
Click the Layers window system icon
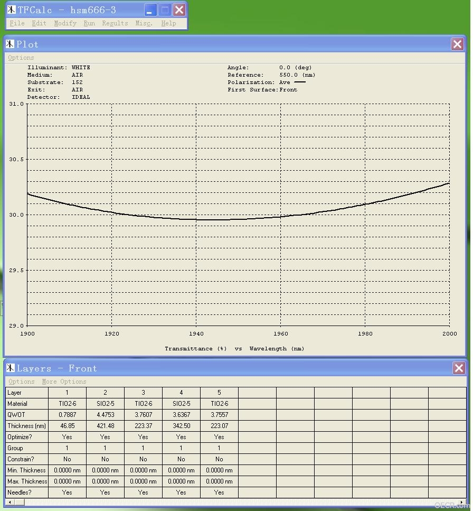click(x=11, y=368)
